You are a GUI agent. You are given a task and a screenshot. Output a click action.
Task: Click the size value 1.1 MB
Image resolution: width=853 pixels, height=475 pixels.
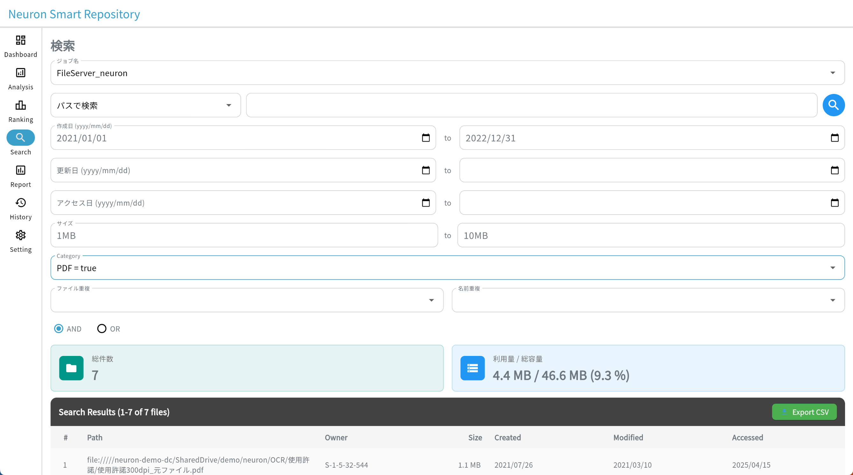pos(469,465)
